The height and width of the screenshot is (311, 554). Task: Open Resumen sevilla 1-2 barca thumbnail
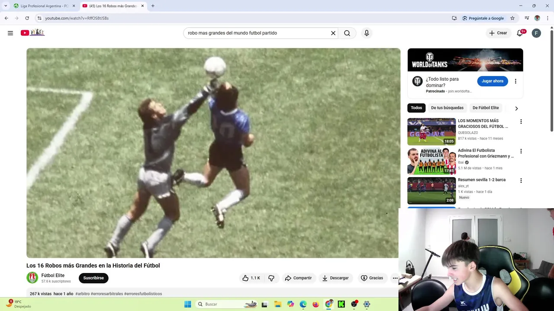click(432, 190)
